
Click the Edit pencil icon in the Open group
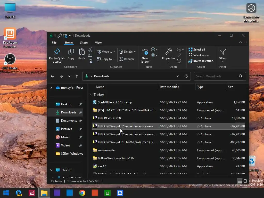tap(179, 55)
